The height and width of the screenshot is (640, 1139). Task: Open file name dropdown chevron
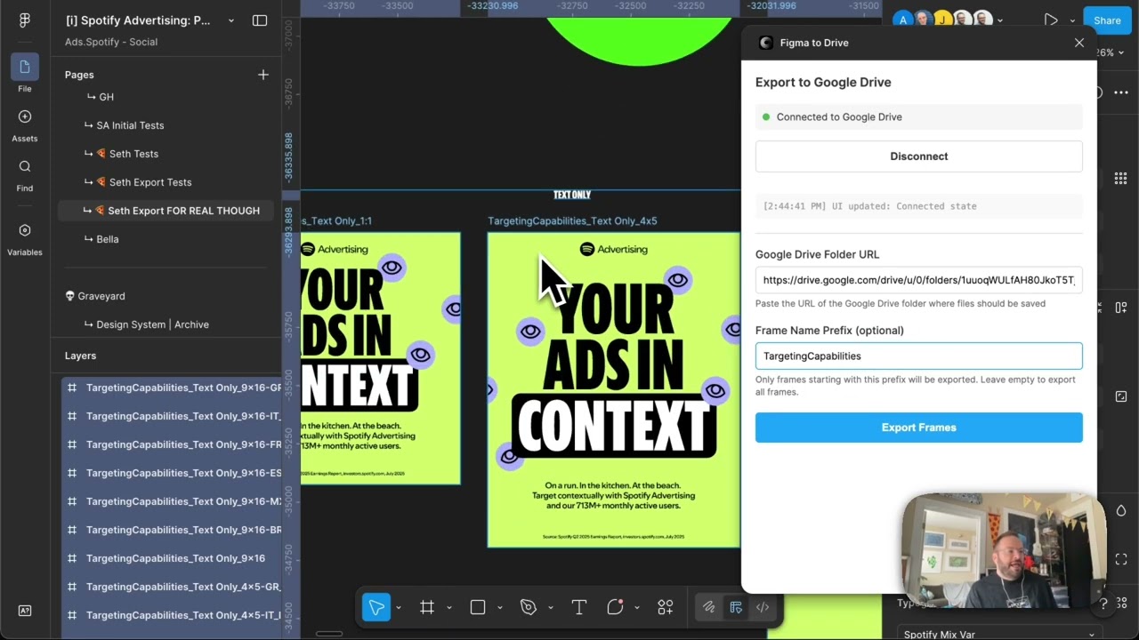tap(231, 20)
